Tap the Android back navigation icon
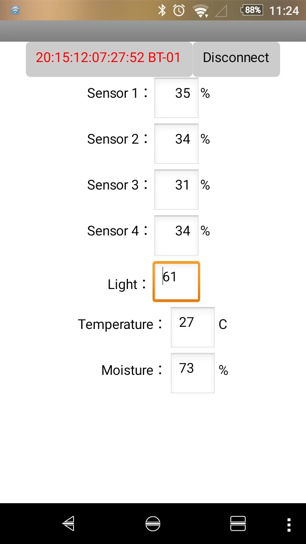 (69, 524)
